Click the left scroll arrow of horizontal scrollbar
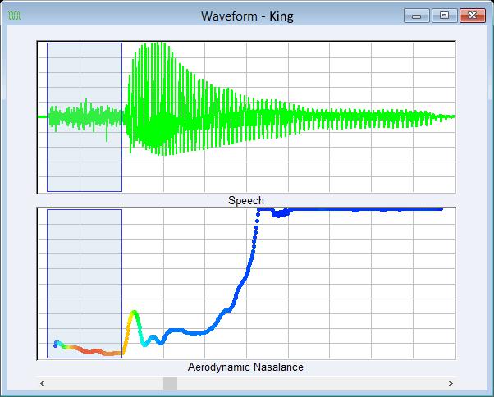The width and height of the screenshot is (494, 397). [43, 383]
